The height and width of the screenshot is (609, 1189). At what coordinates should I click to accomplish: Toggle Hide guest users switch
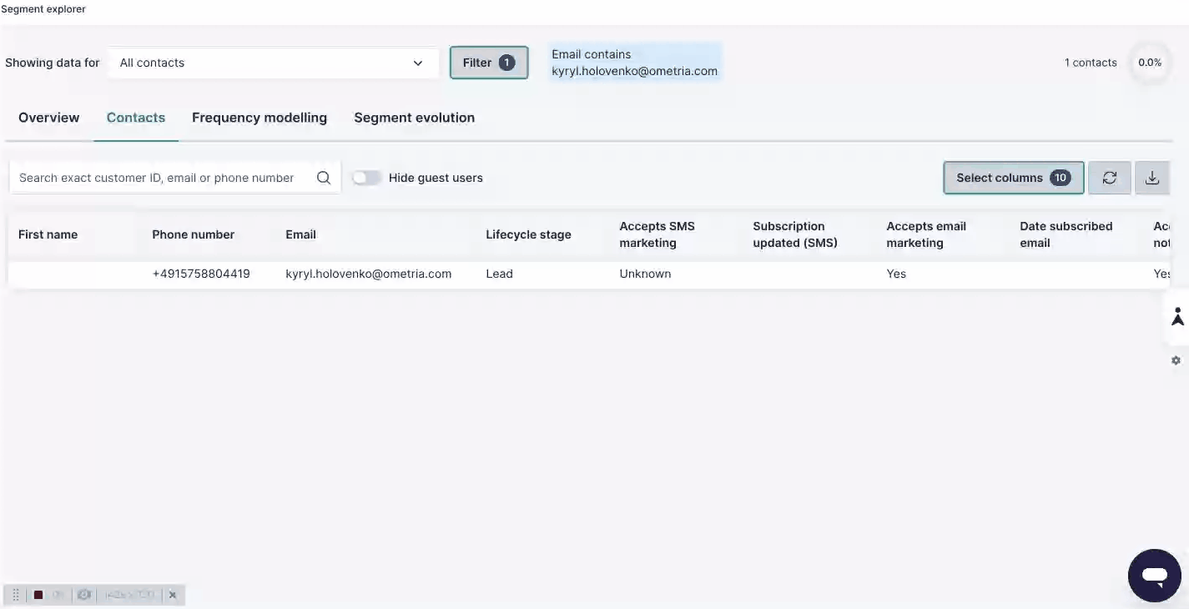pos(366,178)
